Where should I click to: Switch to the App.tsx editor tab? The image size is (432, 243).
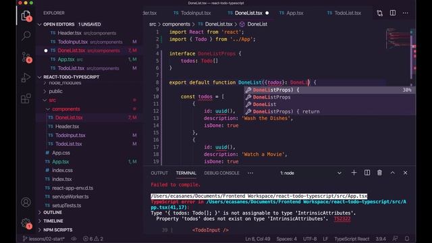[292, 13]
